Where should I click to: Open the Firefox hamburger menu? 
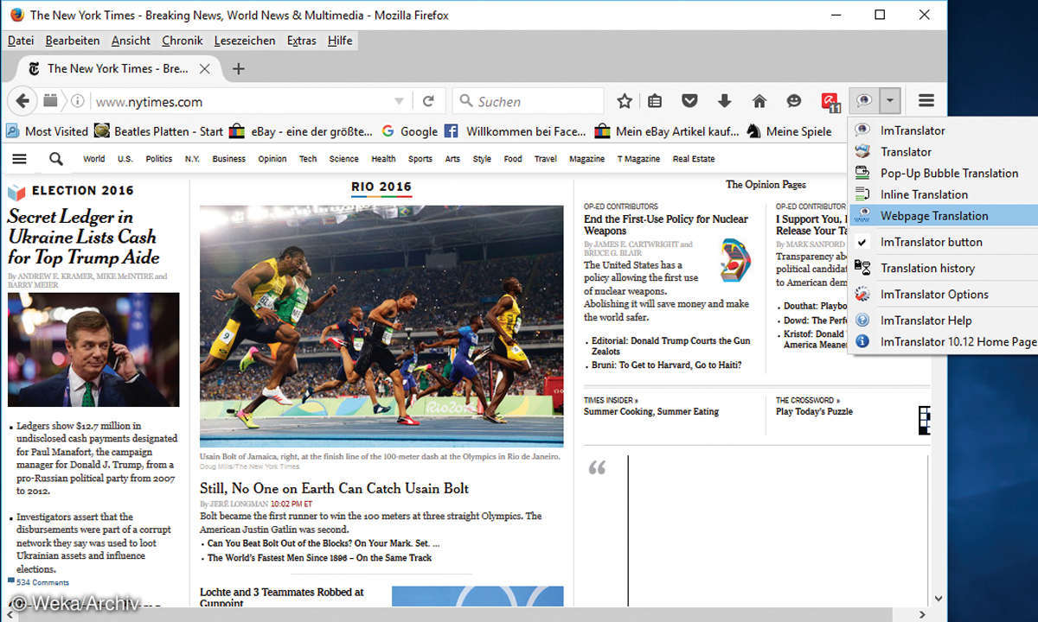(926, 101)
